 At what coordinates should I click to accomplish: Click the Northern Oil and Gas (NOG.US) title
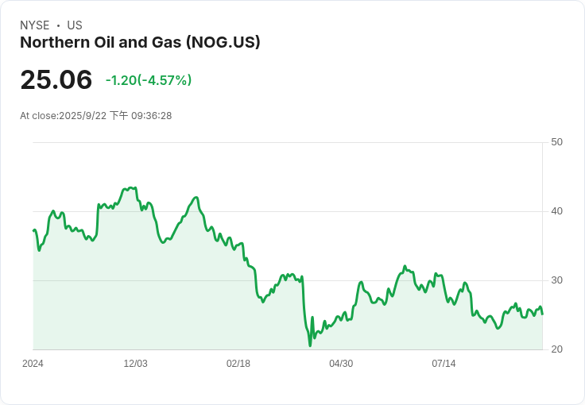pyautogui.click(x=140, y=42)
